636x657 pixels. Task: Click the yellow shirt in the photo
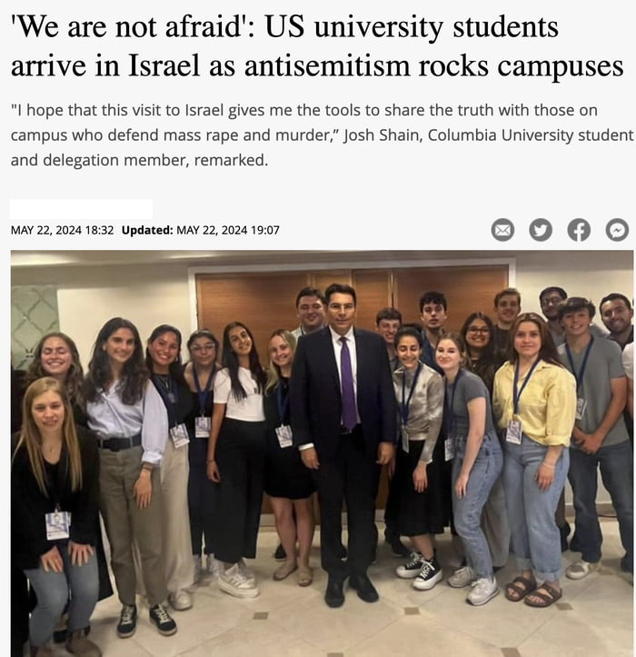coord(535,403)
